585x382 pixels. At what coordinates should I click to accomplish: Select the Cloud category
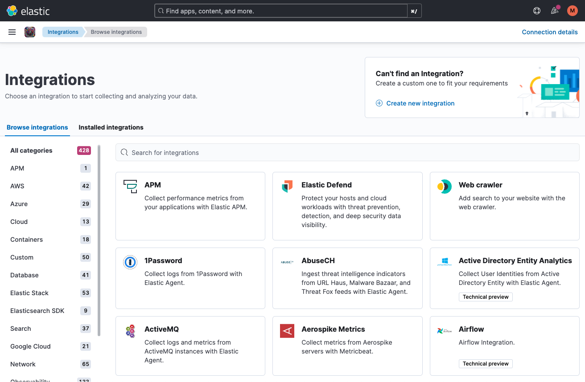50,222
